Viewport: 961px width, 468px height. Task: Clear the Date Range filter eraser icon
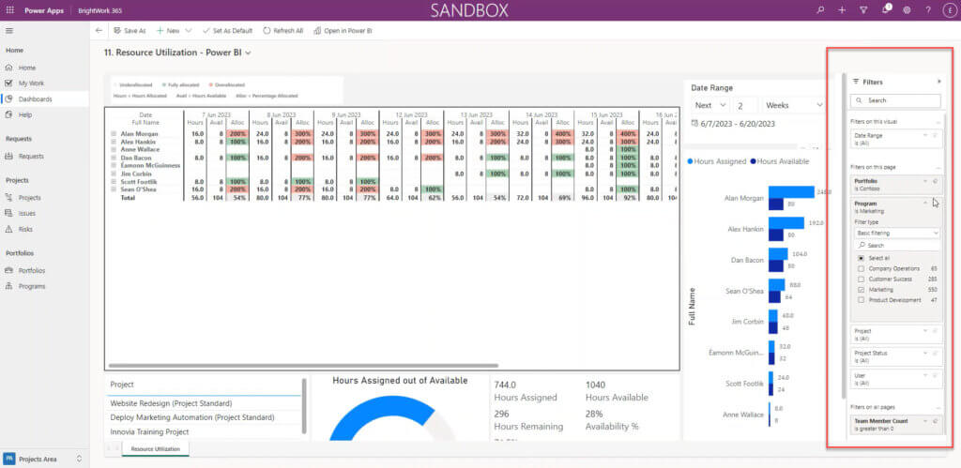click(x=936, y=135)
